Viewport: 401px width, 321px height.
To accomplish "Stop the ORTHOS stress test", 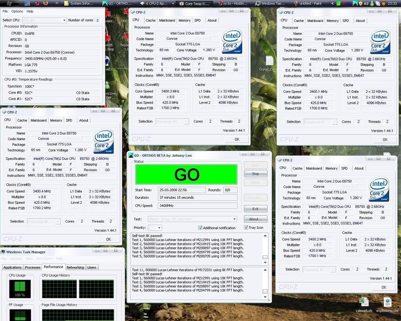I will (x=255, y=174).
